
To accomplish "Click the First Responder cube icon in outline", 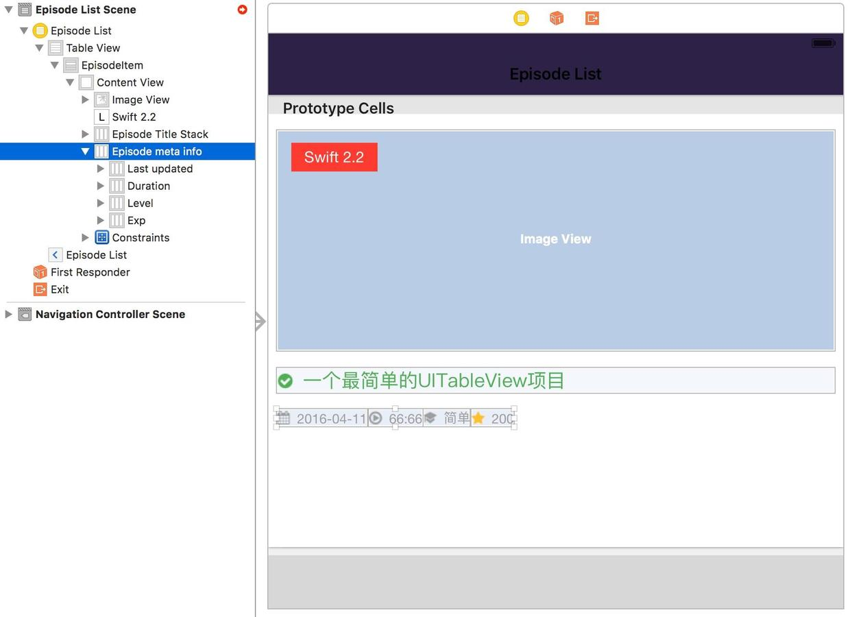I will (40, 272).
